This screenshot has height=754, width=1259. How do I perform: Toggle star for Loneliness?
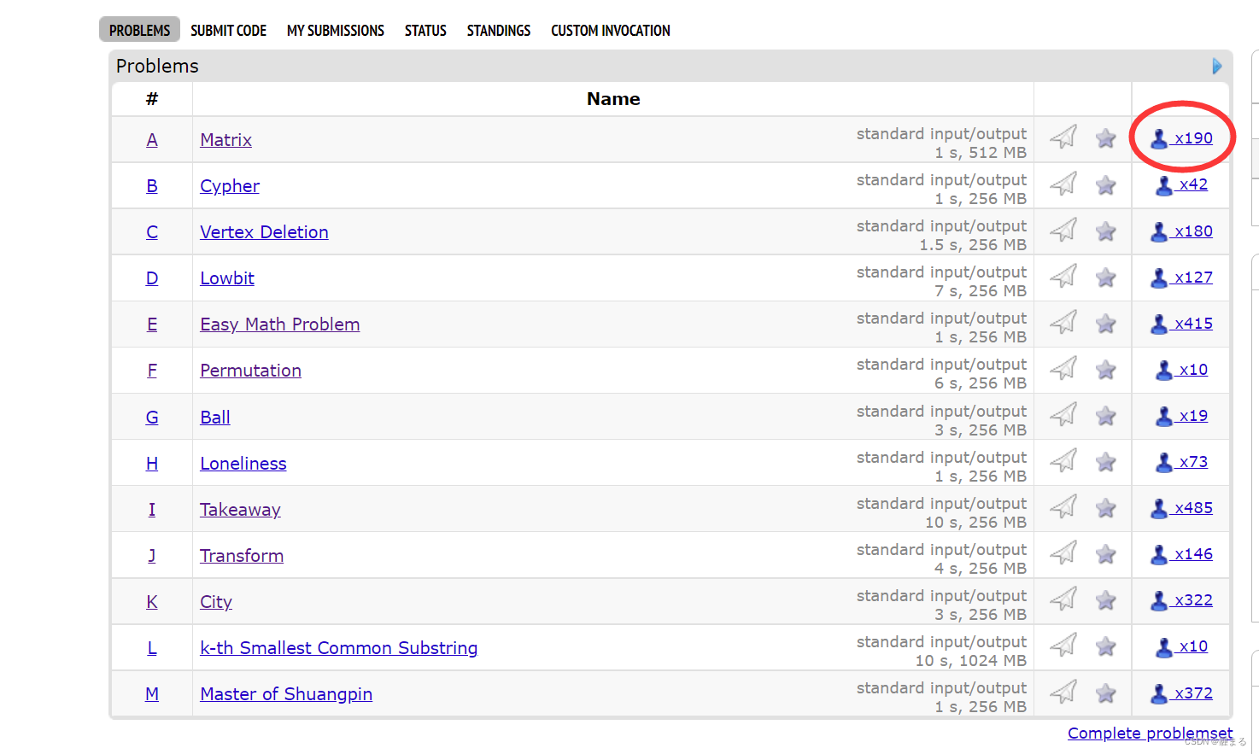tap(1106, 462)
